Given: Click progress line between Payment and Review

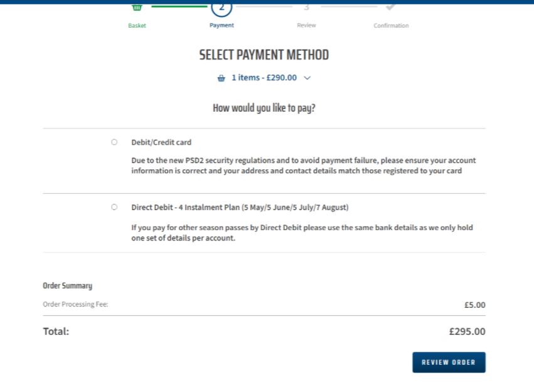Looking at the screenshot, I should pyautogui.click(x=264, y=6).
